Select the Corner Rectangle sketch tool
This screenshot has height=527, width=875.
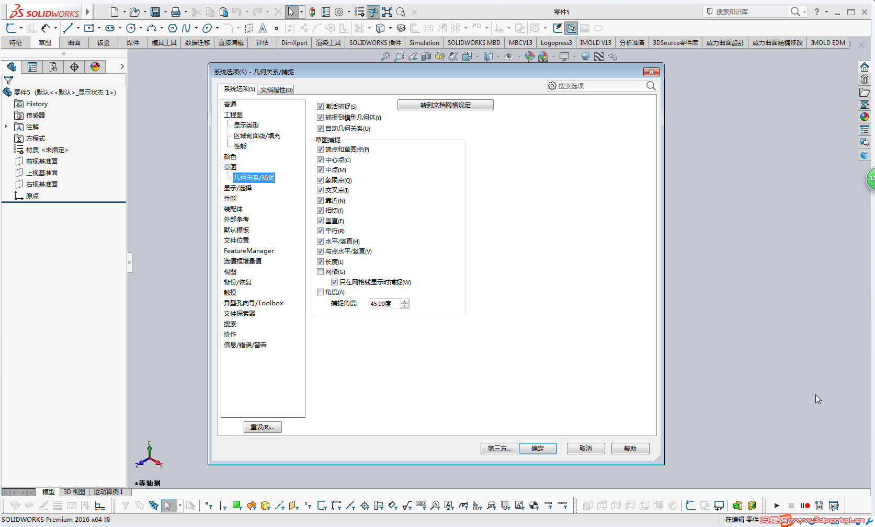coord(89,28)
